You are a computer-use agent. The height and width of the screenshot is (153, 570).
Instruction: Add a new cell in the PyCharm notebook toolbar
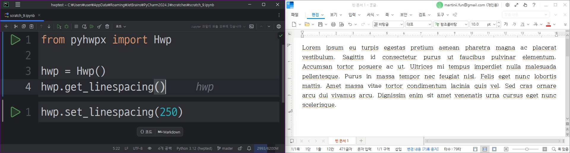coord(6,26)
